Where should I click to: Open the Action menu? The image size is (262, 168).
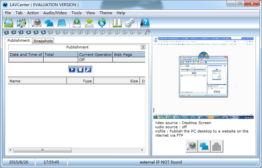[33, 13]
